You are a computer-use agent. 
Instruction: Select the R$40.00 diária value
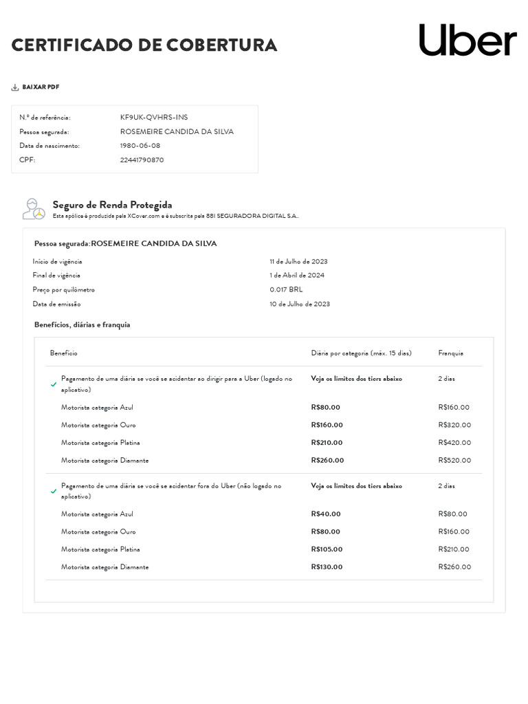[x=325, y=514]
